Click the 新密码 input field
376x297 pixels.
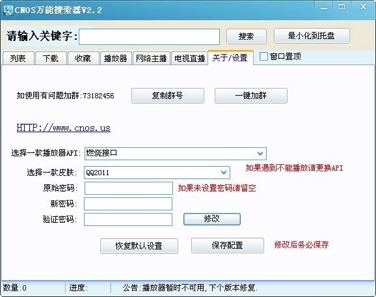[x=128, y=204]
